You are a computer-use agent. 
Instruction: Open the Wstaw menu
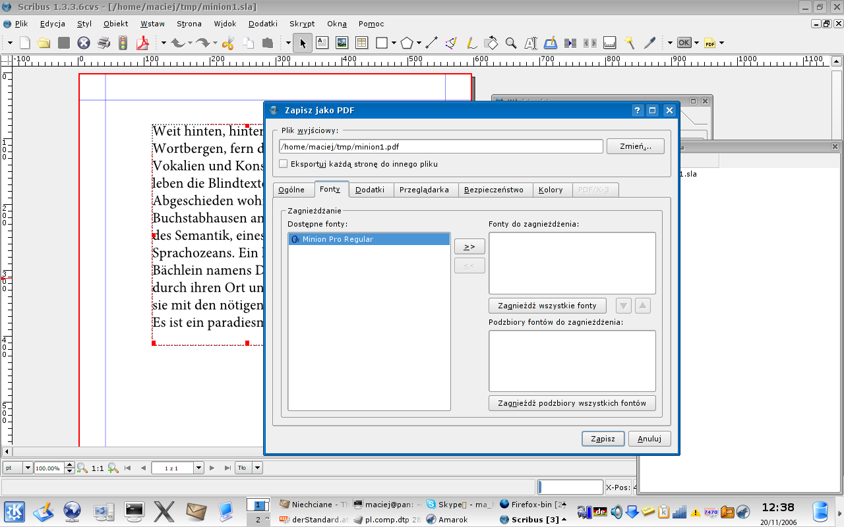tap(152, 24)
